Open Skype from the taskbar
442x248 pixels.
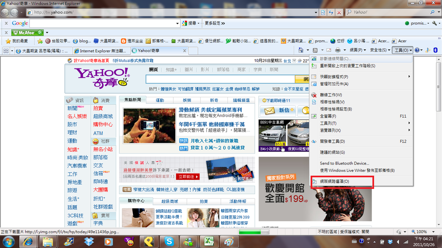click(x=169, y=242)
